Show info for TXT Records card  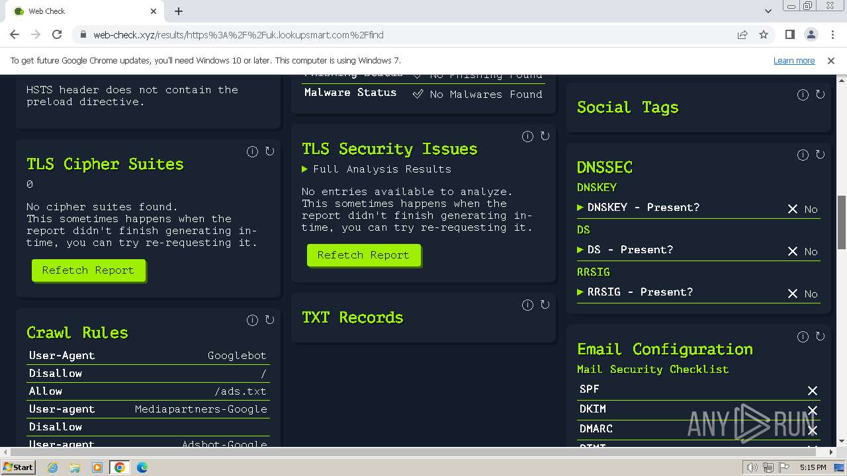pyautogui.click(x=527, y=305)
